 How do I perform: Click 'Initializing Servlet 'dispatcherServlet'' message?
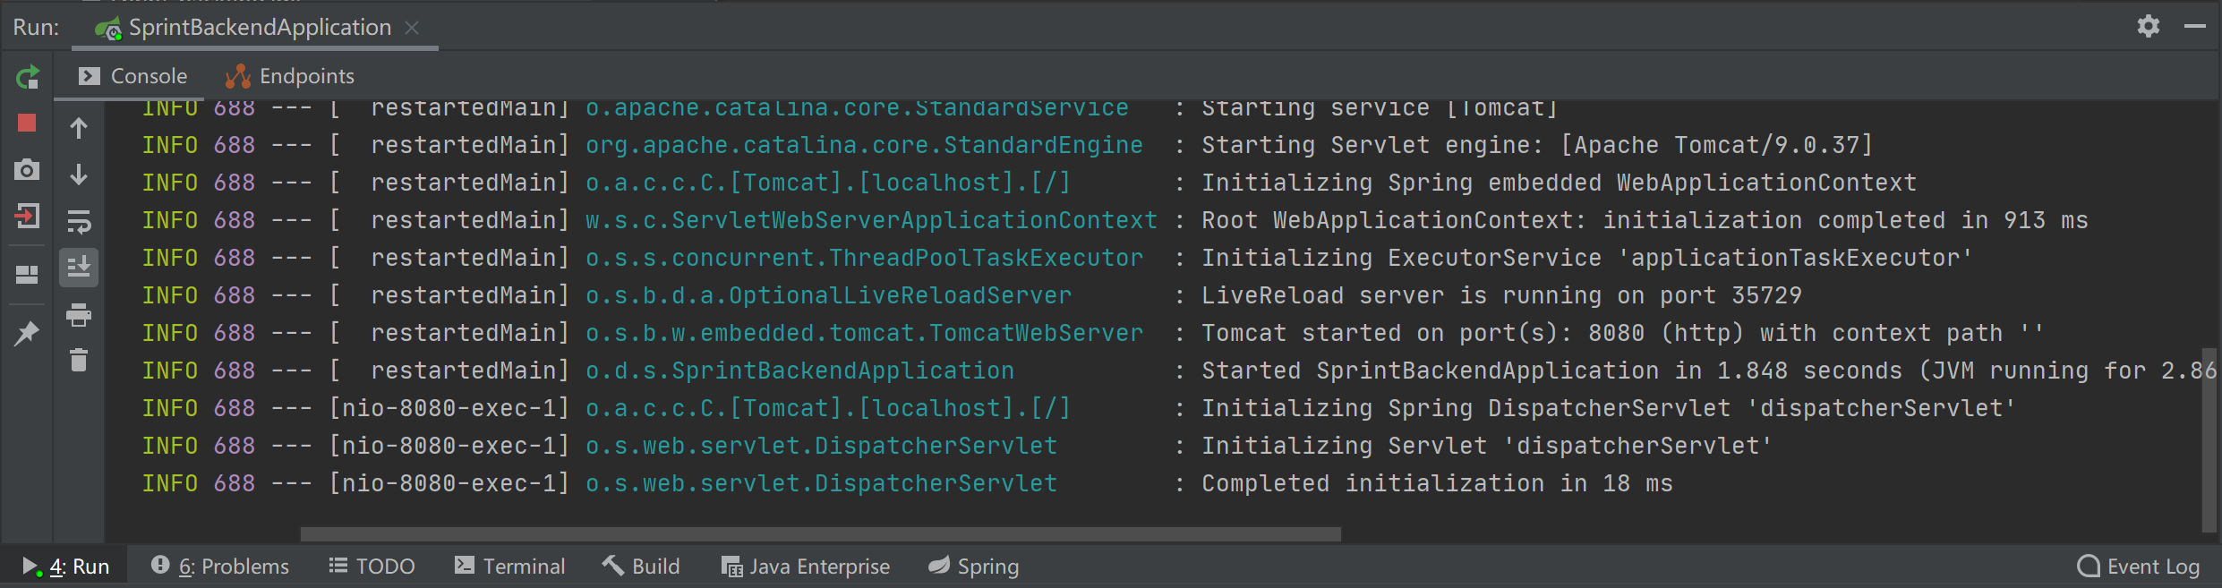(x=1487, y=446)
